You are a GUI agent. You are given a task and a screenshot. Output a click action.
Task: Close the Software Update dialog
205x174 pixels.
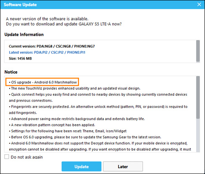click(199, 4)
